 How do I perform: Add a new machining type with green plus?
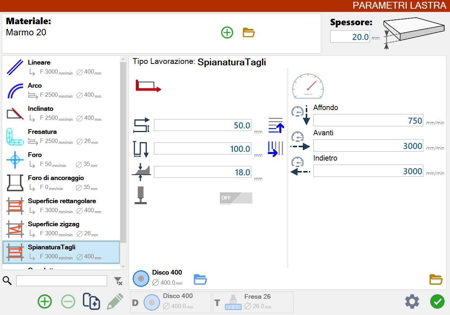45,301
